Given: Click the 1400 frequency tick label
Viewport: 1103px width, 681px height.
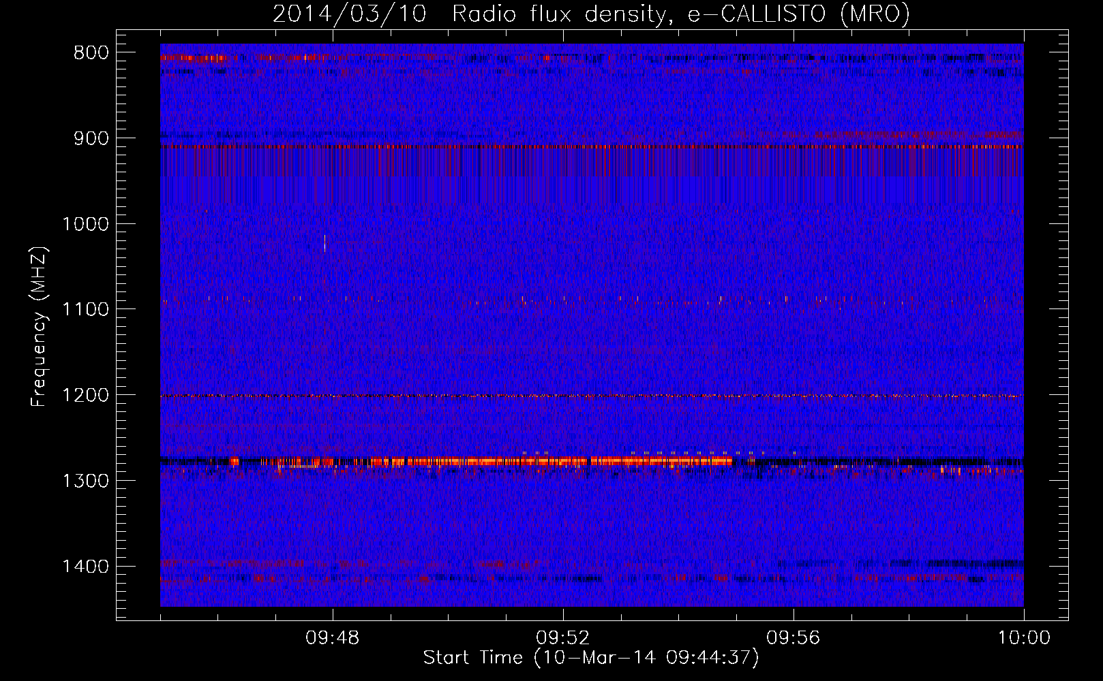Looking at the screenshot, I should 85,567.
